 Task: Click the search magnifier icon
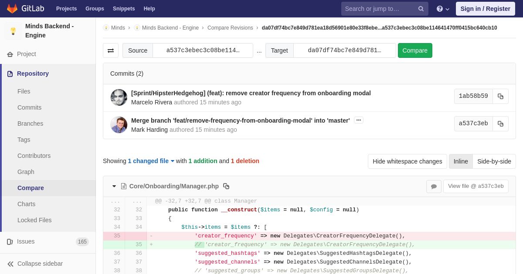(421, 9)
